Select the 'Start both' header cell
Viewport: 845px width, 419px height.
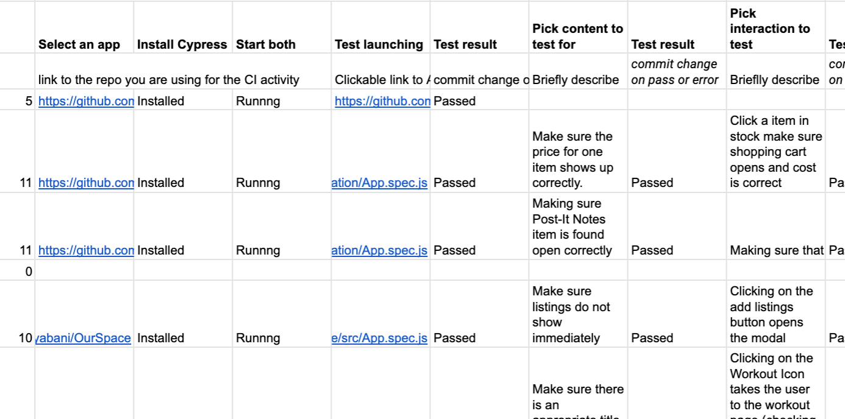[266, 44]
